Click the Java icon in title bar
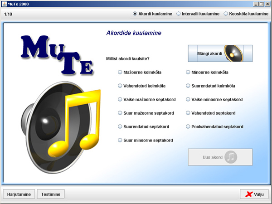 tap(4, 4)
